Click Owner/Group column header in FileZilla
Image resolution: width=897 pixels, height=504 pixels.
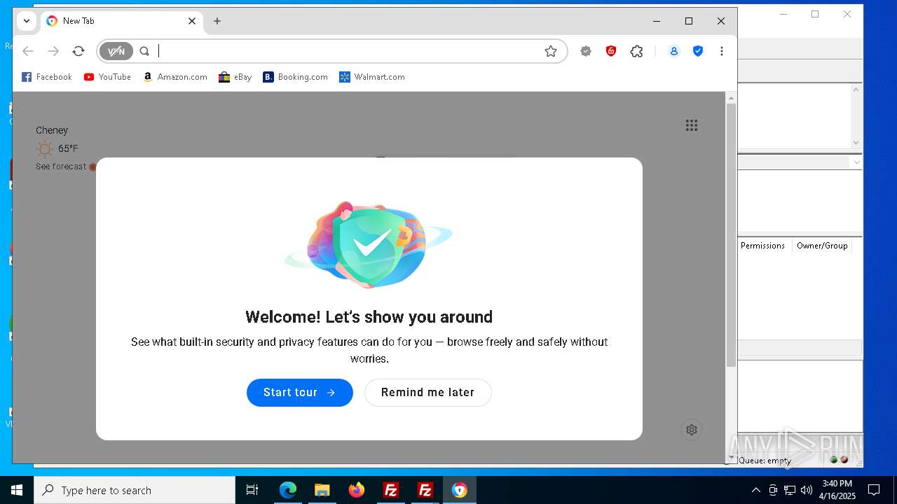[822, 246]
